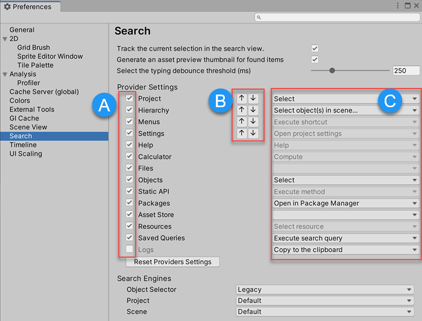Open Object Selector Legacy dropdown
Screen dimensions: 422x321
325,290
